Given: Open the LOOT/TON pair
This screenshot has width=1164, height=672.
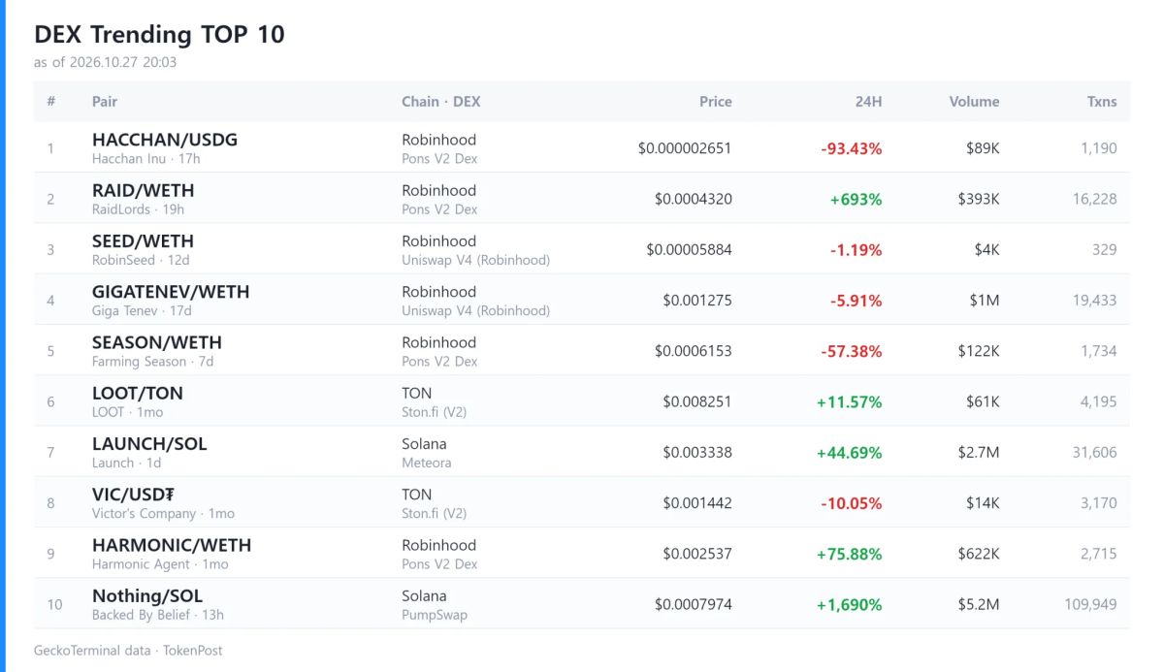Looking at the screenshot, I should click(x=138, y=393).
